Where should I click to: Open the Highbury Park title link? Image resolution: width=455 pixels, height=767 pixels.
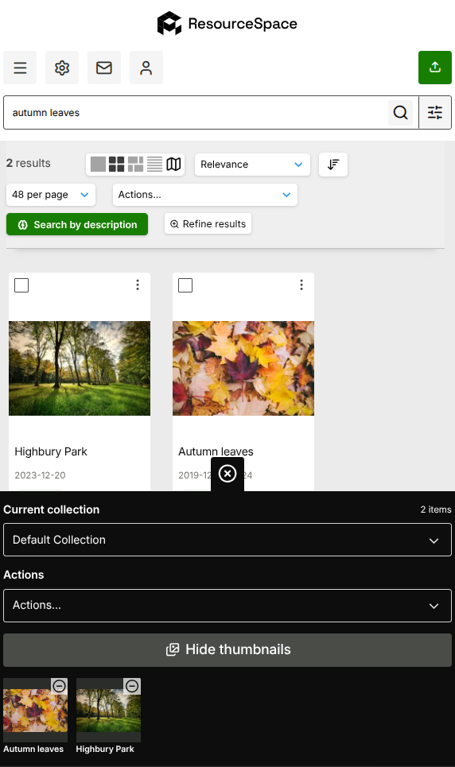(x=51, y=451)
